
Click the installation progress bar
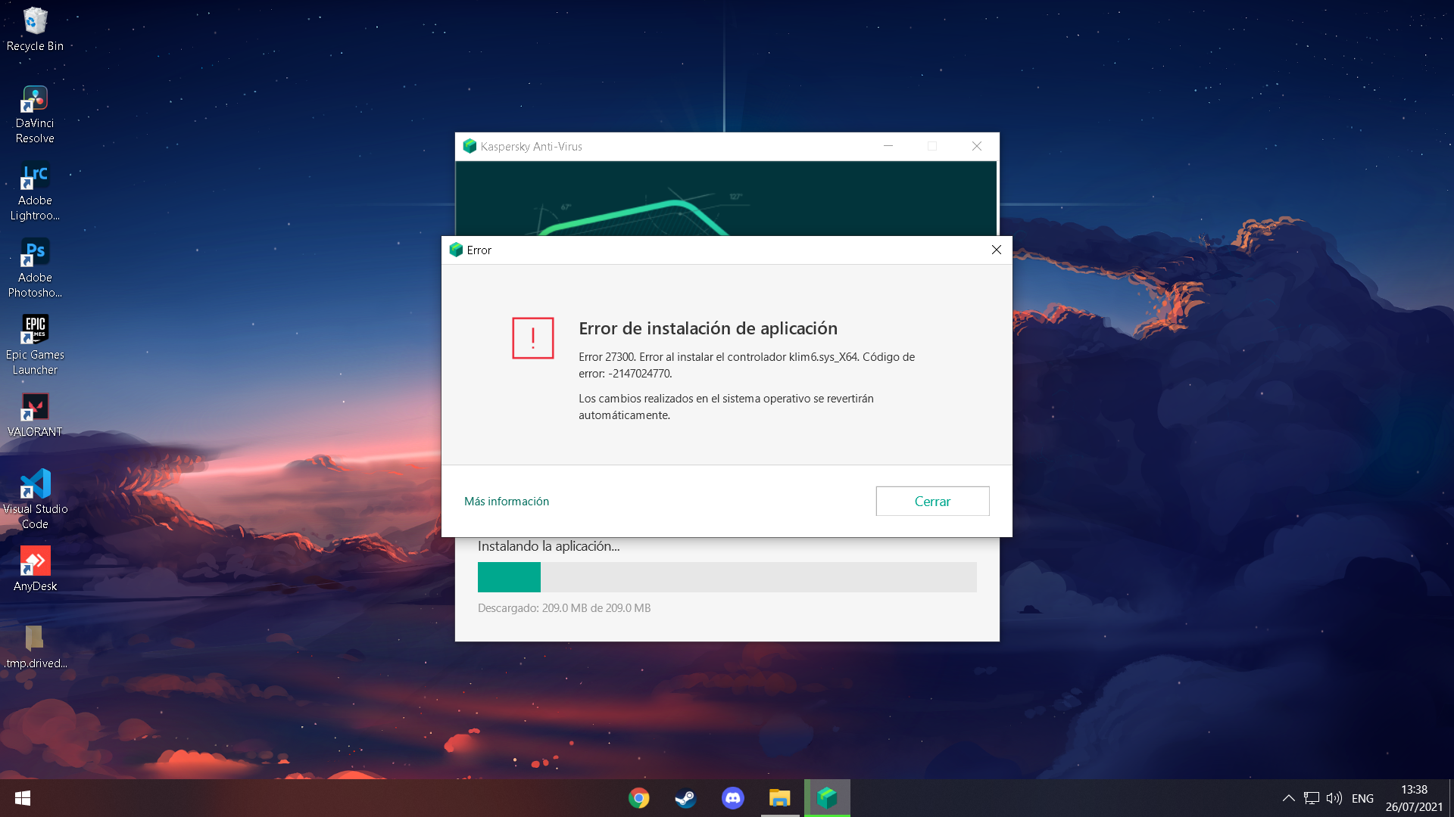tap(726, 577)
